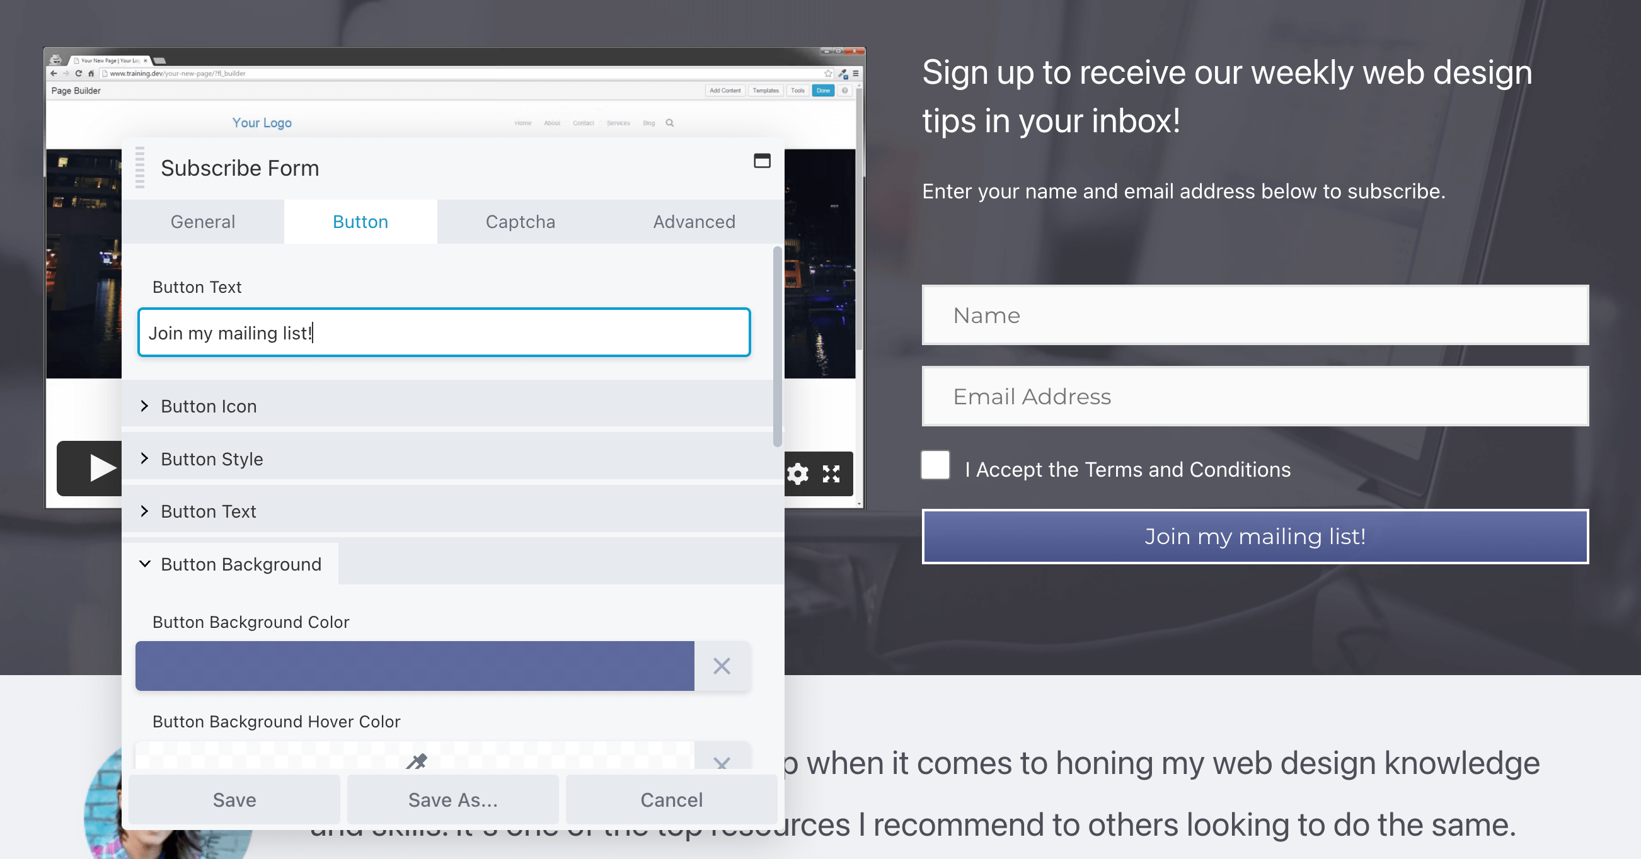The image size is (1641, 859).
Task: Open video settings gear icon
Action: [798, 474]
